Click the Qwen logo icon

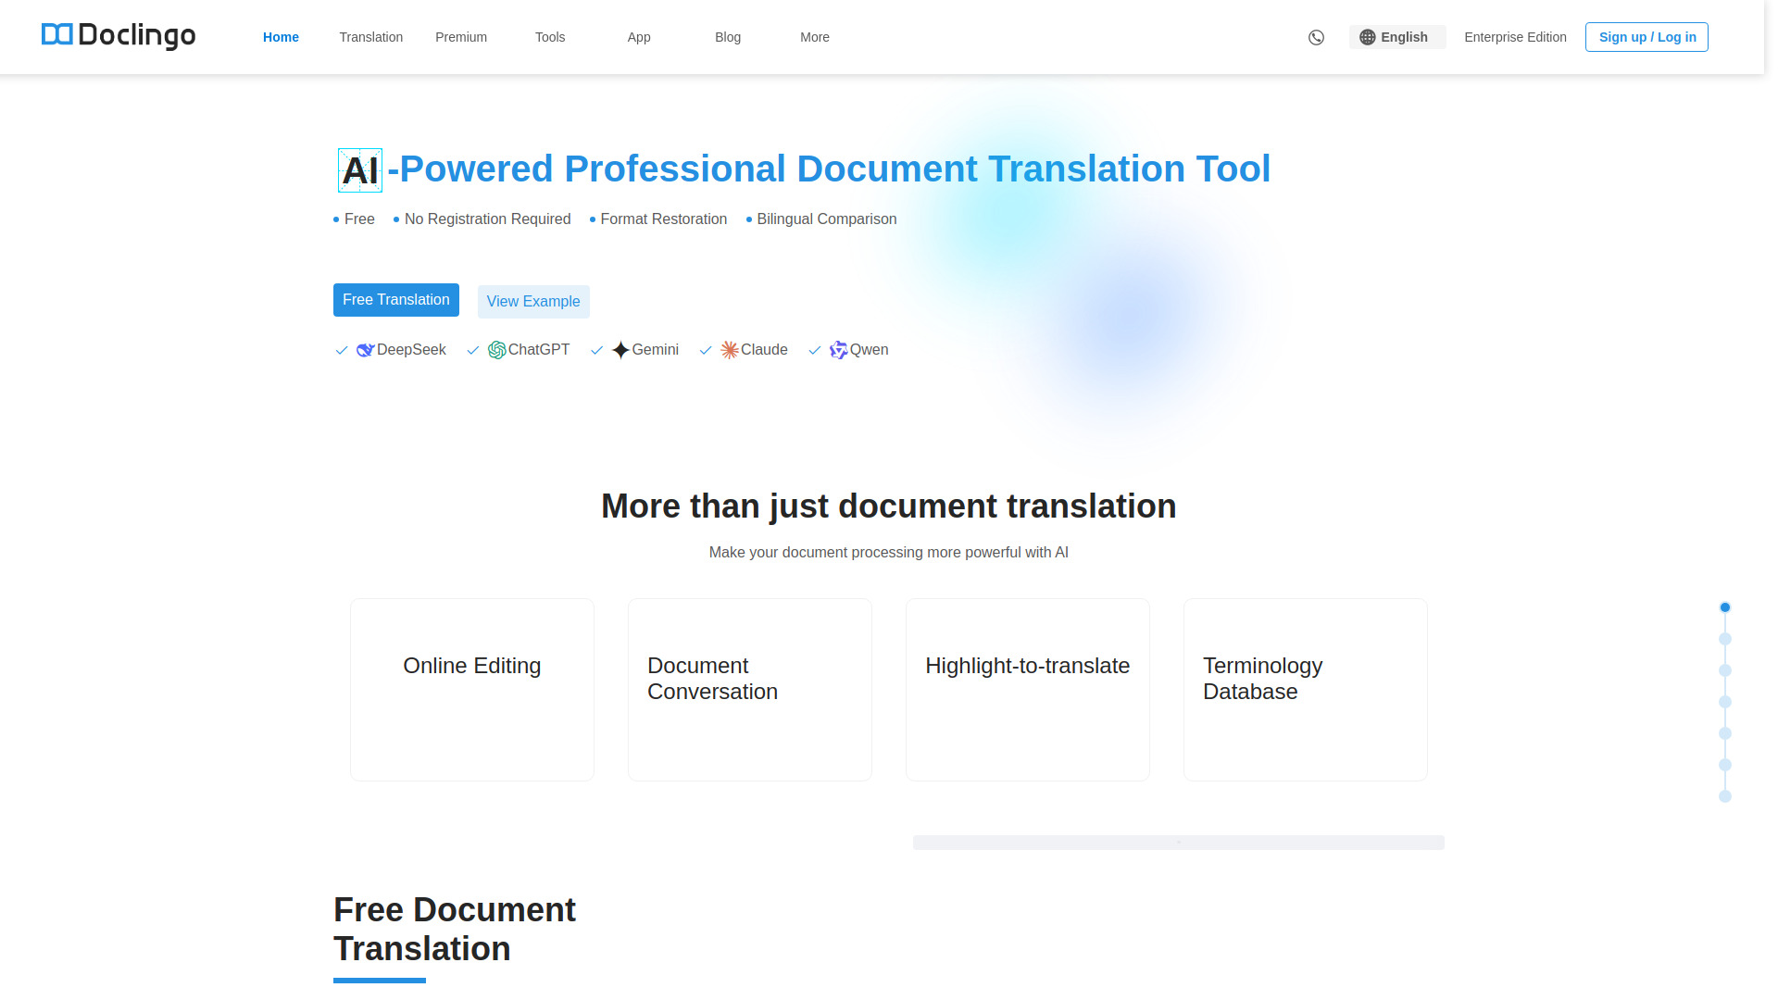838,350
